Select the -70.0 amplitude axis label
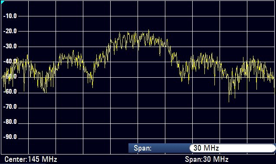 tap(10, 107)
